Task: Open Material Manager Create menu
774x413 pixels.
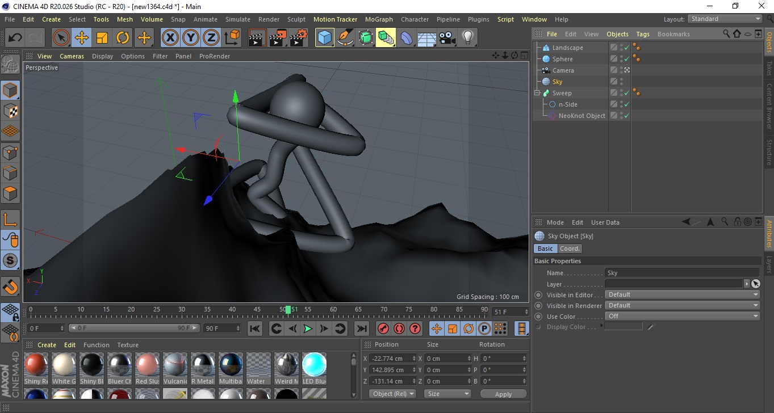Action: coord(47,345)
